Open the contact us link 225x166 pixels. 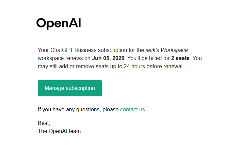(x=132, y=109)
